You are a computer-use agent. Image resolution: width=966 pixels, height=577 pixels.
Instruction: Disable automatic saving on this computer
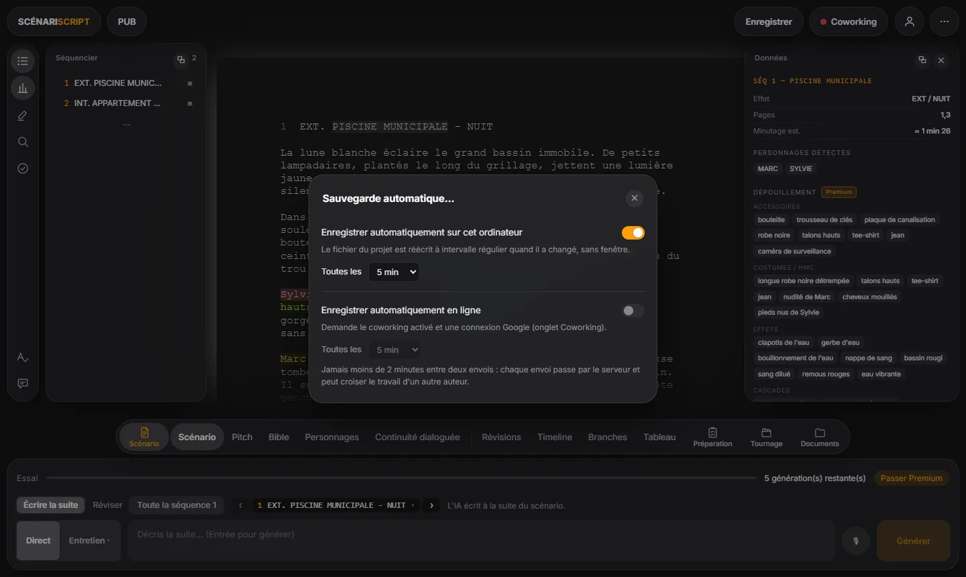pos(633,233)
